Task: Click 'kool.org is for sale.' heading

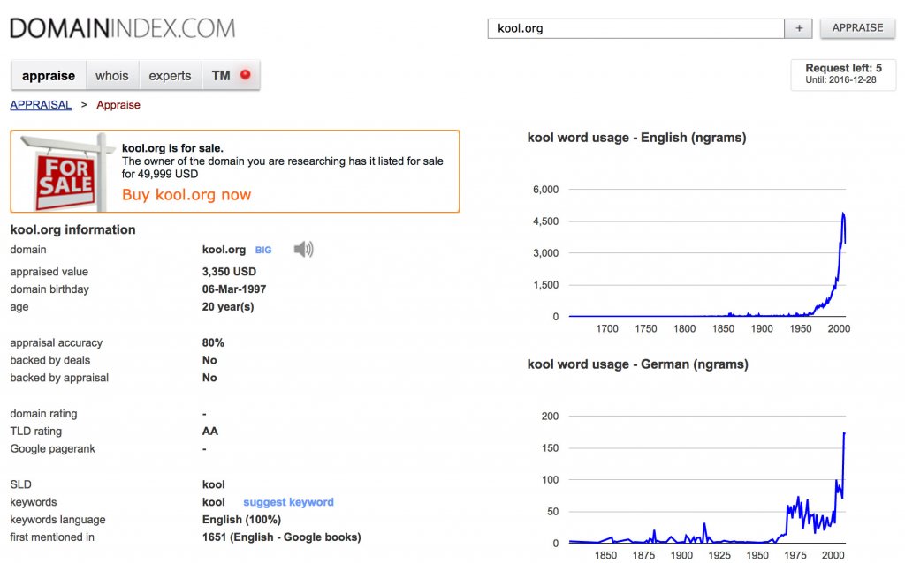Action: click(172, 148)
